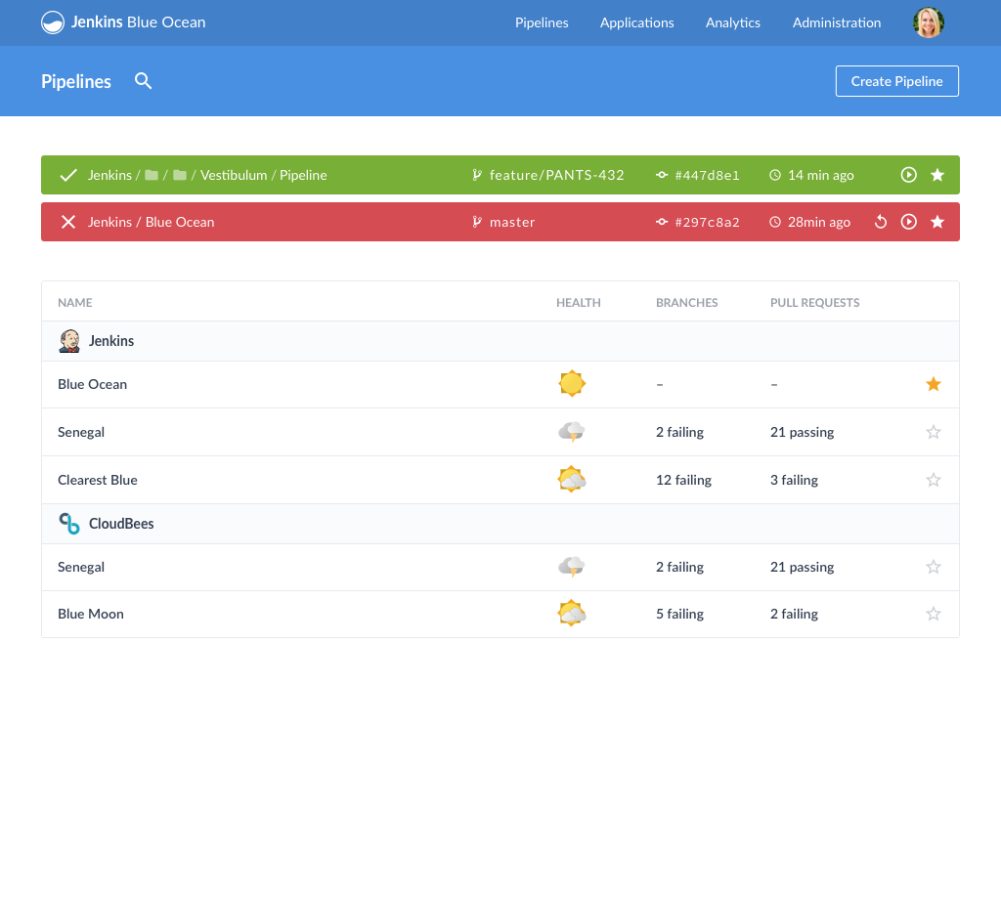This screenshot has height=899, width=1001.
Task: Click the Jenkins butler organization icon
Action: point(69,341)
